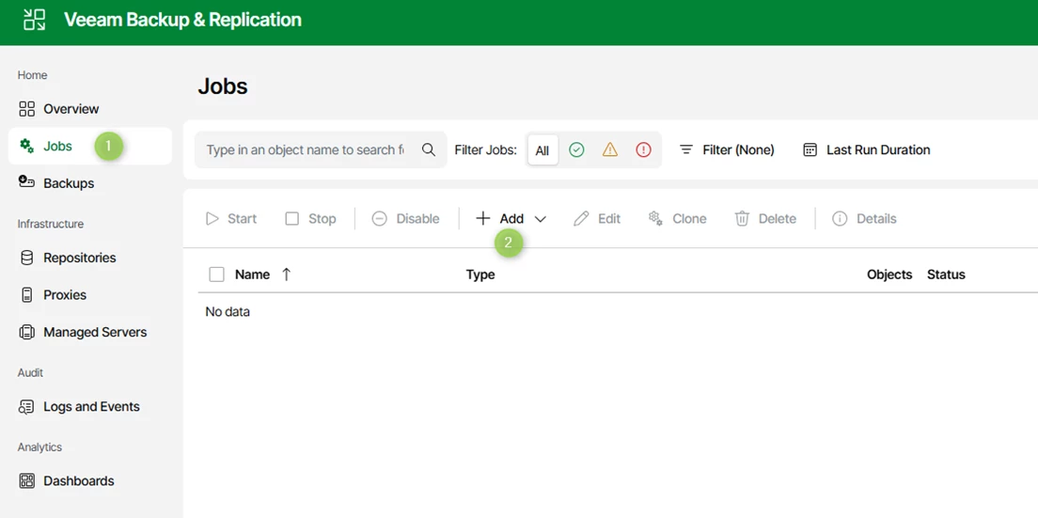Select Jobs in the sidebar
This screenshot has width=1038, height=518.
click(x=90, y=147)
